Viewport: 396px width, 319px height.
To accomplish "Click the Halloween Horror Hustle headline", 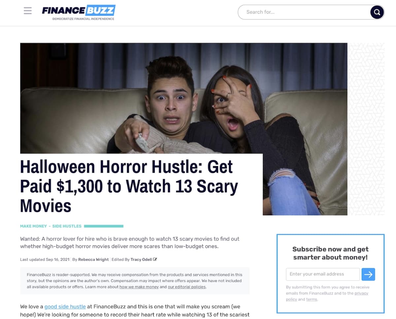I will coord(129,186).
